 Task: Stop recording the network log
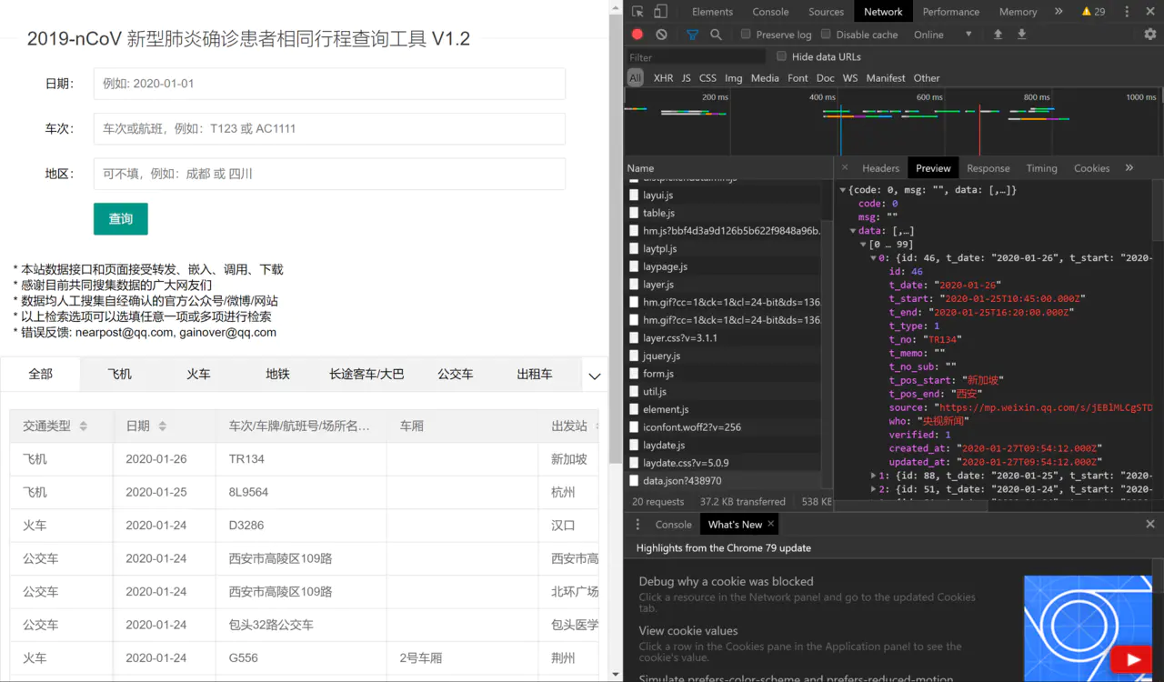(637, 35)
